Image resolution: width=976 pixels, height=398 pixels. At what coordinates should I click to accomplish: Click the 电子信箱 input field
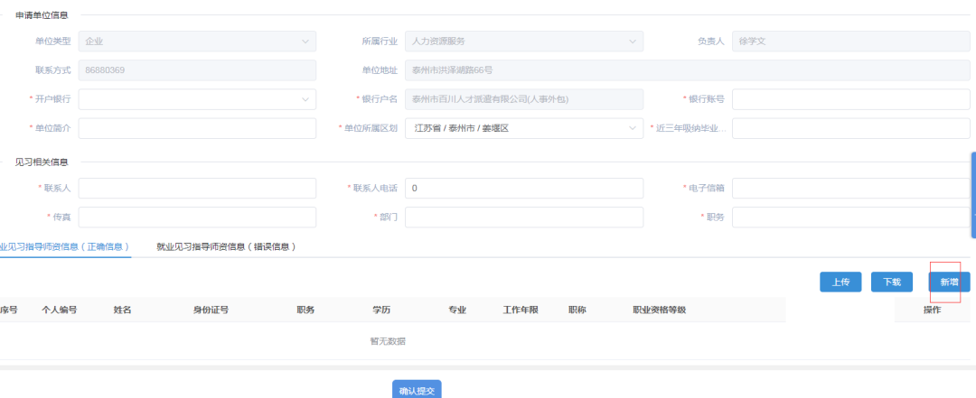pyautogui.click(x=849, y=188)
